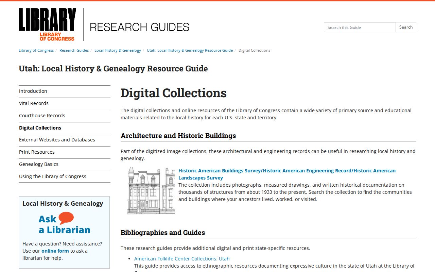
Task: Open Local History & Genealogy breadcrumb
Action: click(x=118, y=50)
